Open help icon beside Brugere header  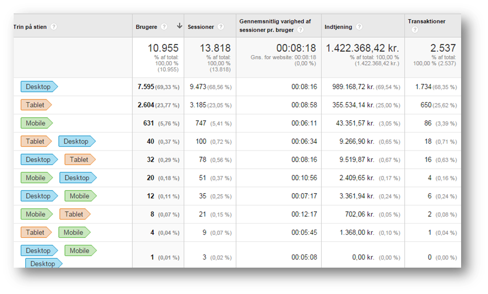pos(164,27)
